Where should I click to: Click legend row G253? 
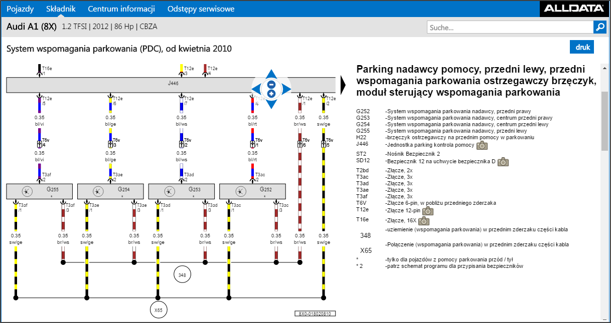[454, 118]
